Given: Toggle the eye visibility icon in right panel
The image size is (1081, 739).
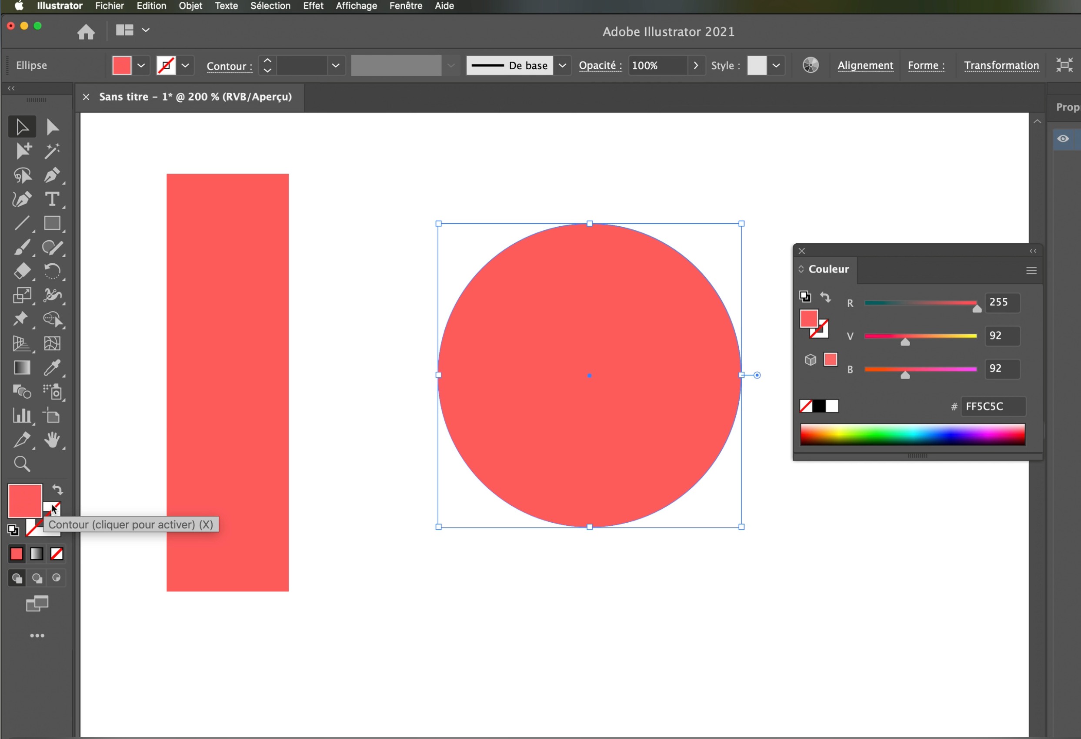Looking at the screenshot, I should click(x=1062, y=139).
